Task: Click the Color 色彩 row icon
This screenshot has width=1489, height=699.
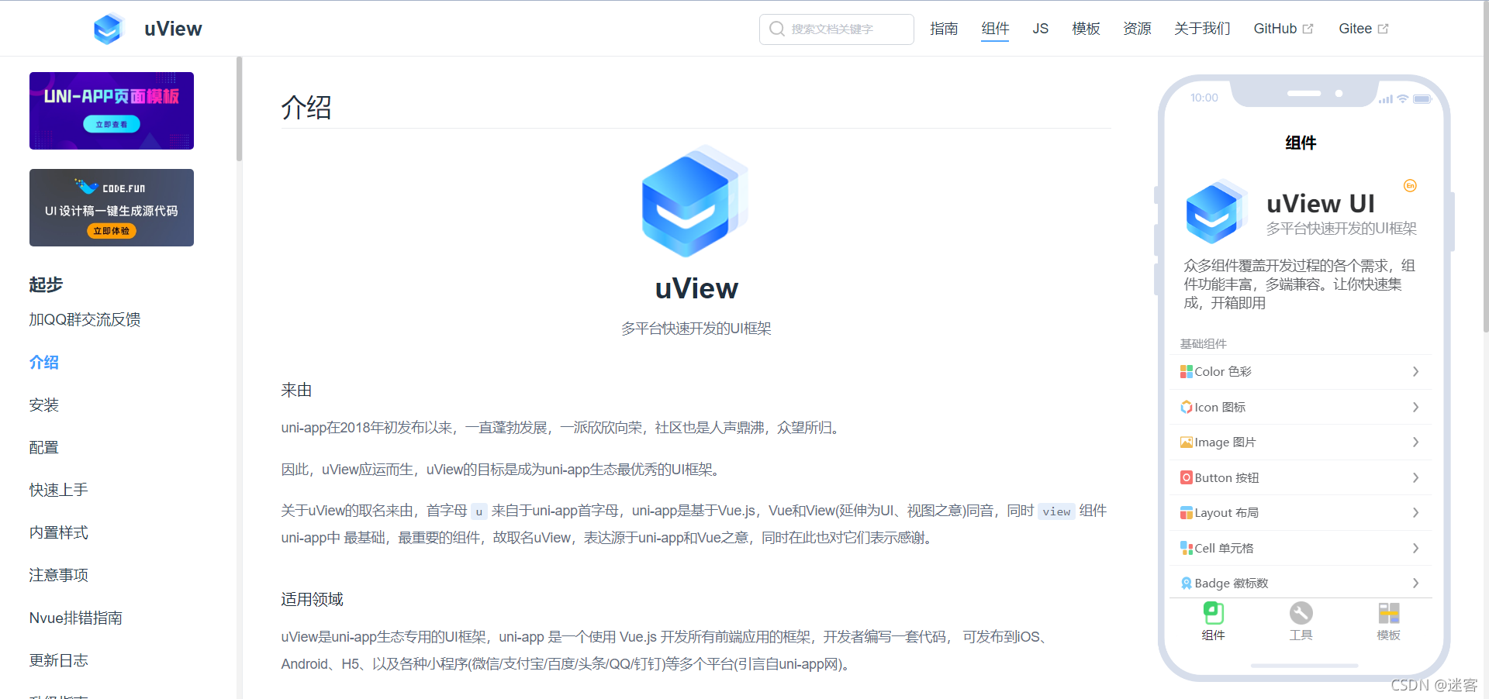Action: [x=1187, y=372]
